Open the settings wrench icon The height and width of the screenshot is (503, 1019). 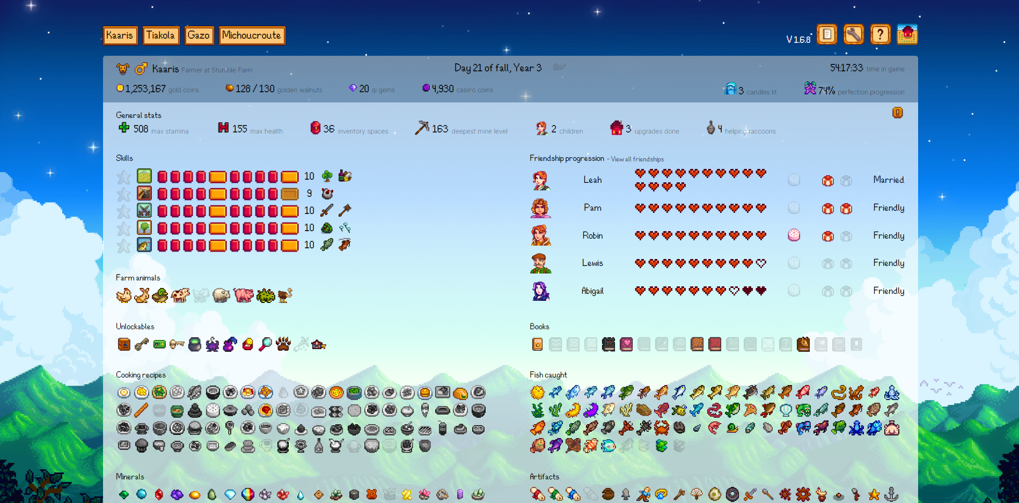click(854, 35)
